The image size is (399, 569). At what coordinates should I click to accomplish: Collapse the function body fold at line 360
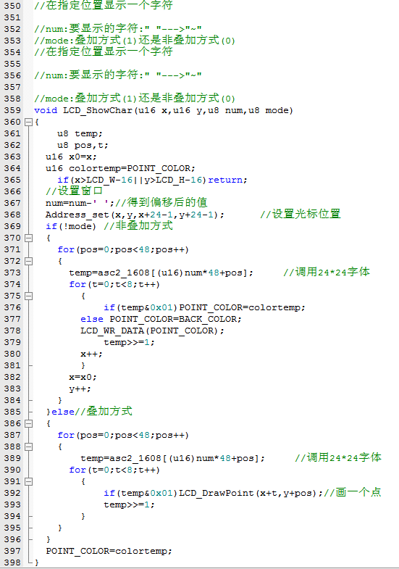[28, 122]
